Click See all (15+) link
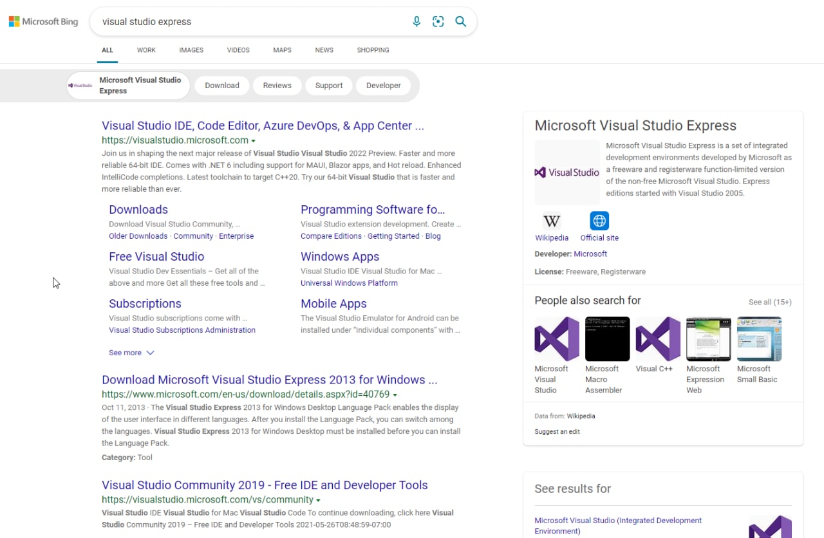 [770, 302]
